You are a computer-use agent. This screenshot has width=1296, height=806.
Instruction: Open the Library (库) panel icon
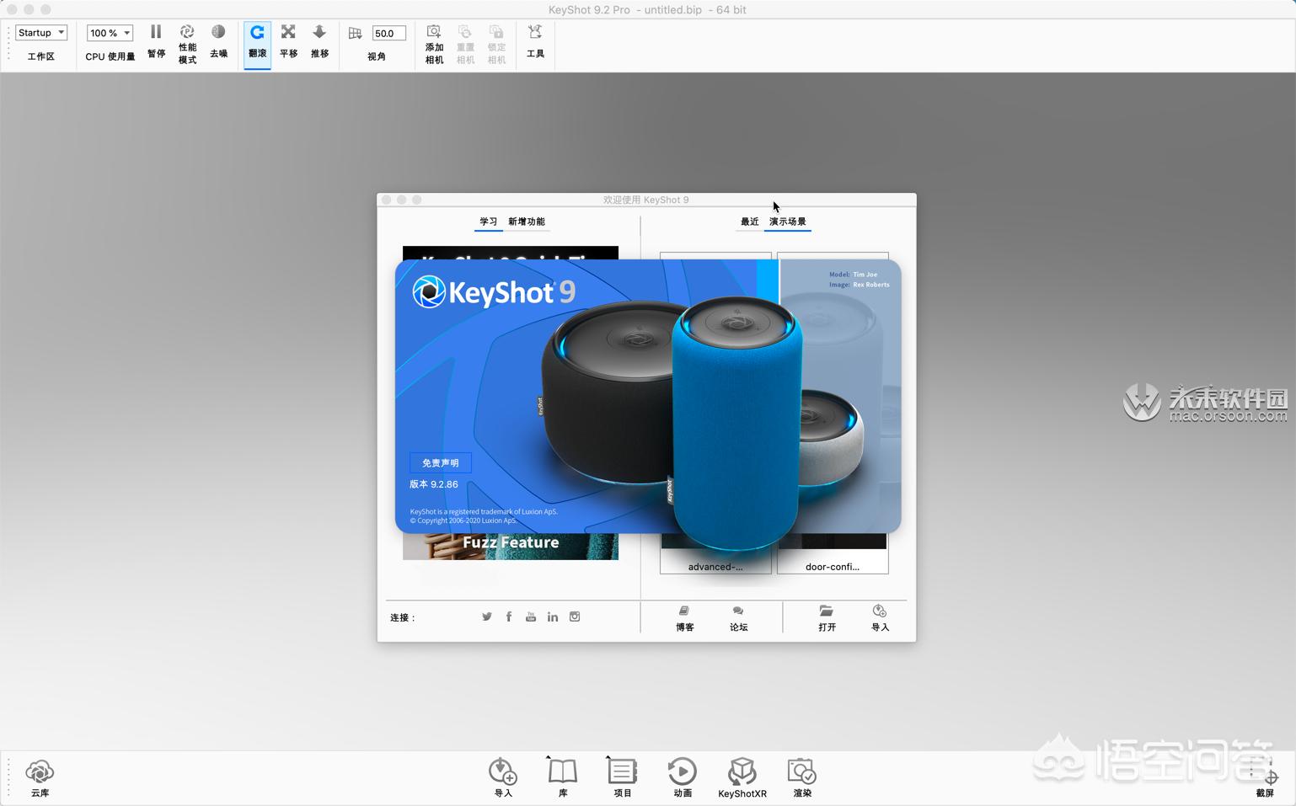coord(562,771)
